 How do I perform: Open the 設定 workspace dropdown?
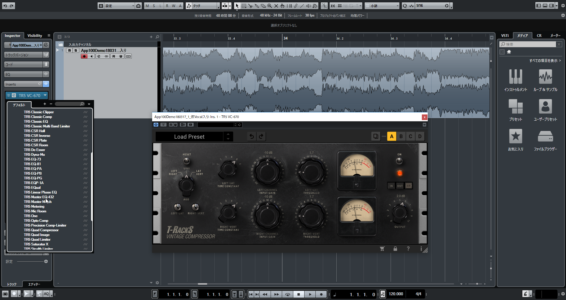[120, 6]
